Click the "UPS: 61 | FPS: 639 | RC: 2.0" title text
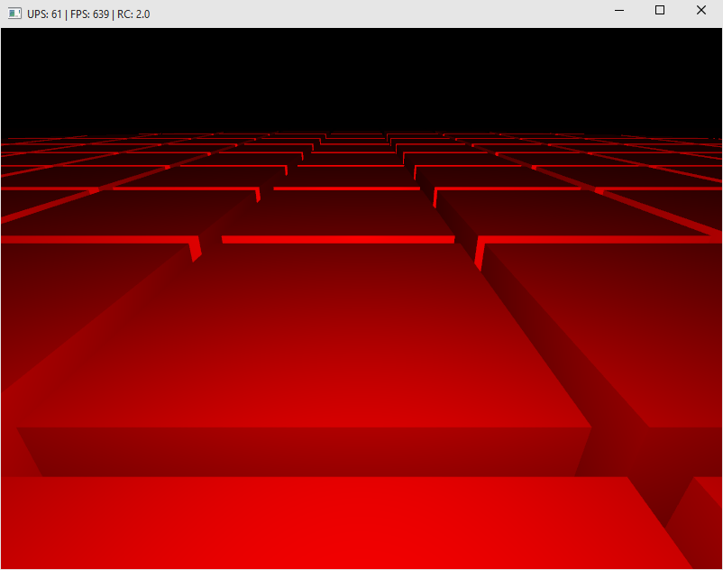This screenshot has width=723, height=570. pyautogui.click(x=88, y=14)
